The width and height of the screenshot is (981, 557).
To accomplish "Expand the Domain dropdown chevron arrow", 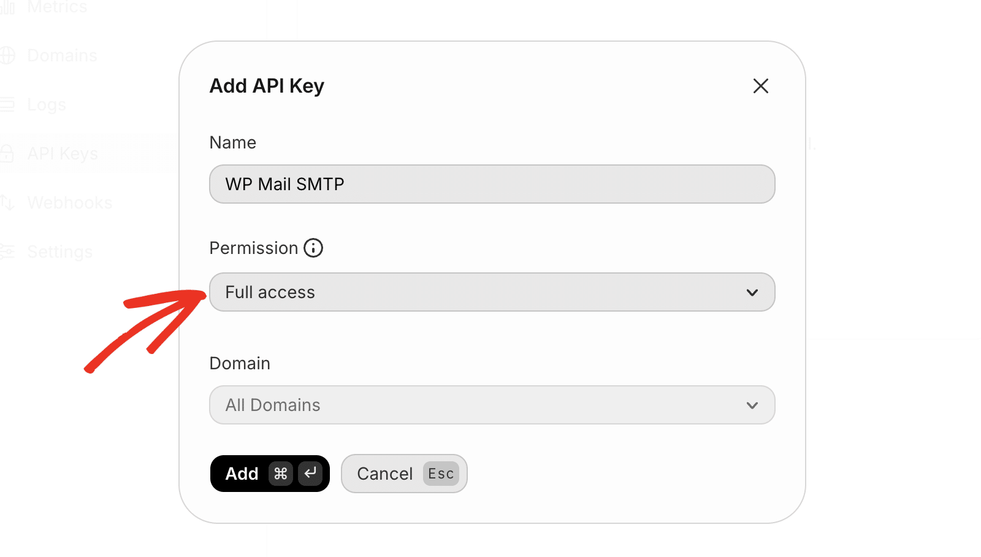I will [x=752, y=405].
